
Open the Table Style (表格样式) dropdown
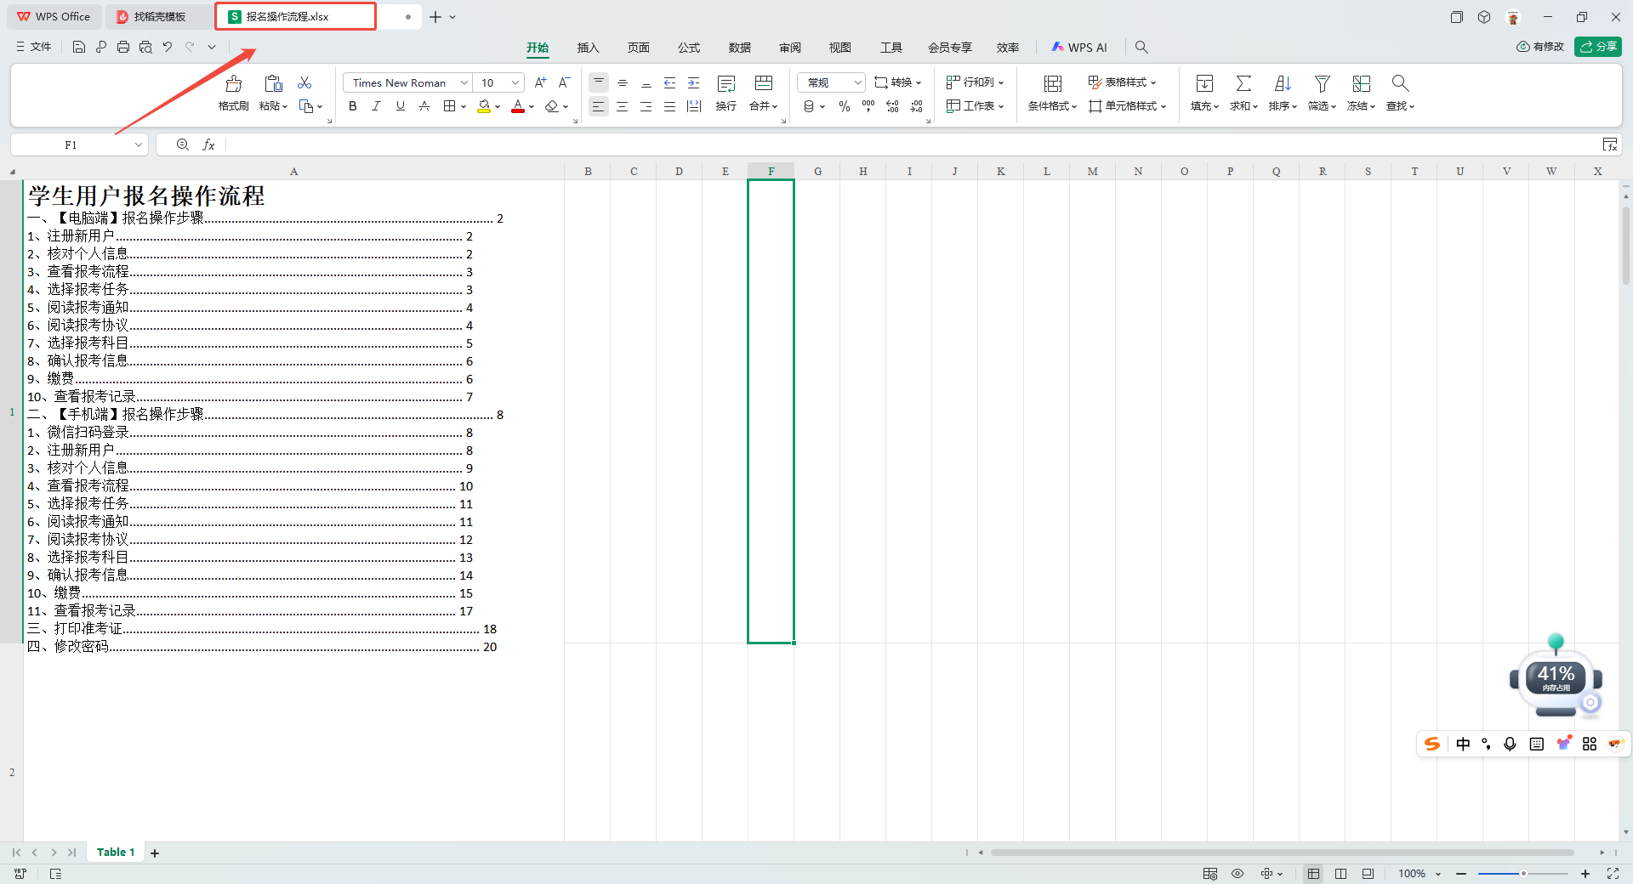pos(1122,82)
